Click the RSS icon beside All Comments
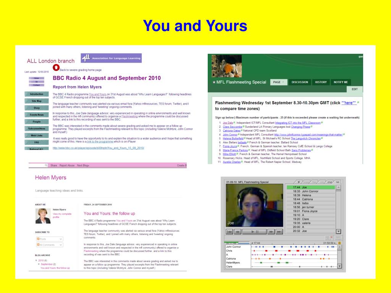This screenshot has height=293, width=391. click(x=38, y=245)
